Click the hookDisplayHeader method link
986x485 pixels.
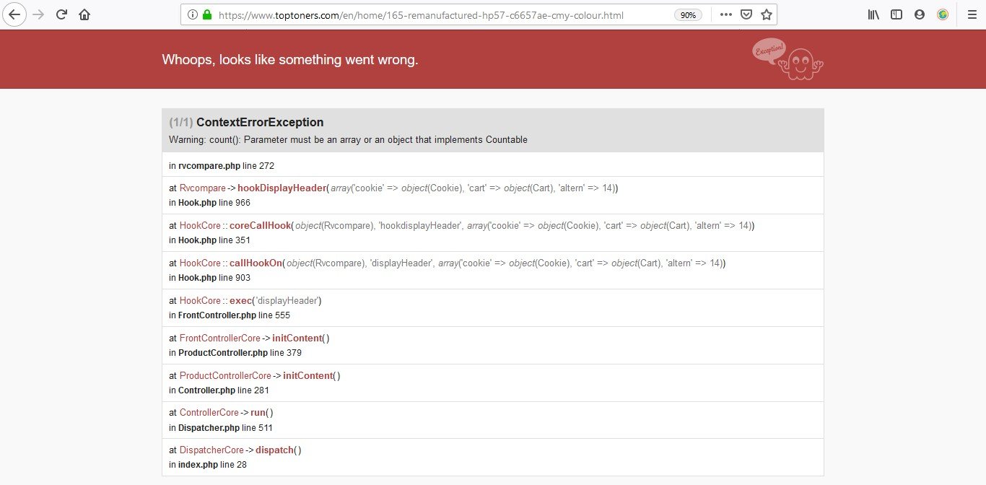(282, 188)
